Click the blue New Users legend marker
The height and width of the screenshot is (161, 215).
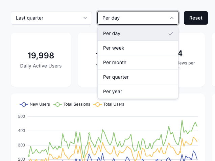click(x=23, y=104)
